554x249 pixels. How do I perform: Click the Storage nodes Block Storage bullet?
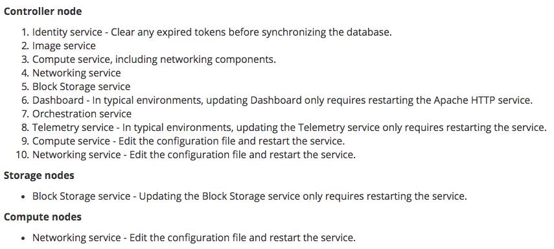point(250,196)
